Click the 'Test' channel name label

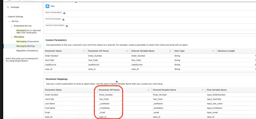pos(52,6)
